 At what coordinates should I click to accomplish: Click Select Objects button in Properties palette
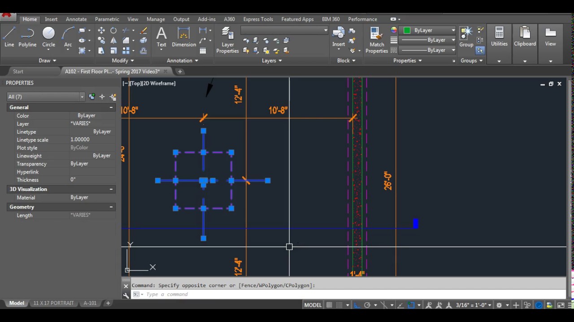point(102,97)
